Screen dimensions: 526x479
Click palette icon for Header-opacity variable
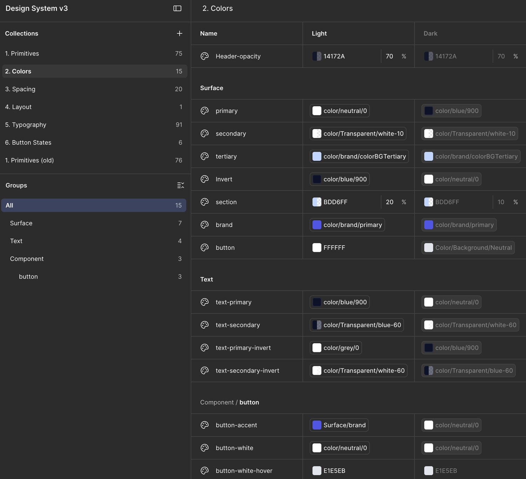[205, 56]
